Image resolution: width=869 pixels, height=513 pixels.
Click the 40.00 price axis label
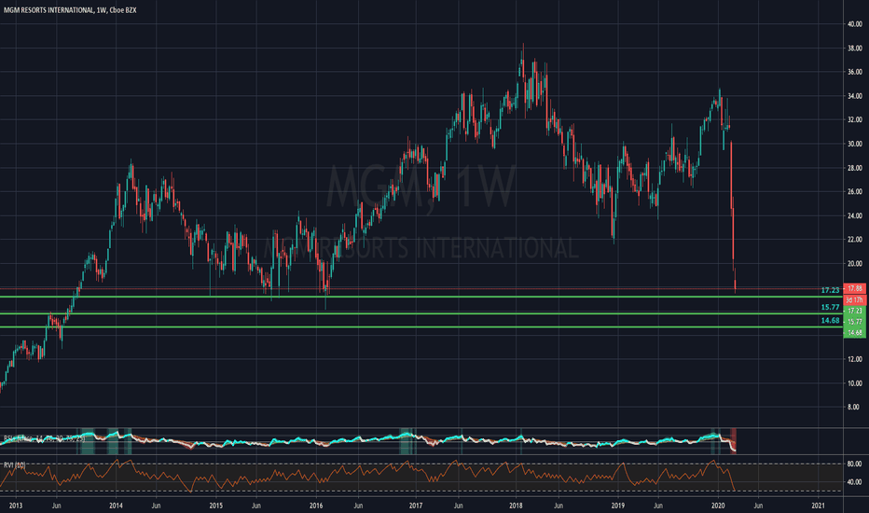coord(854,24)
